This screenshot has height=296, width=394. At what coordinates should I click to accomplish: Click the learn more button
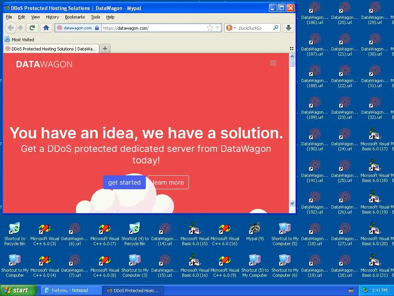point(168,182)
